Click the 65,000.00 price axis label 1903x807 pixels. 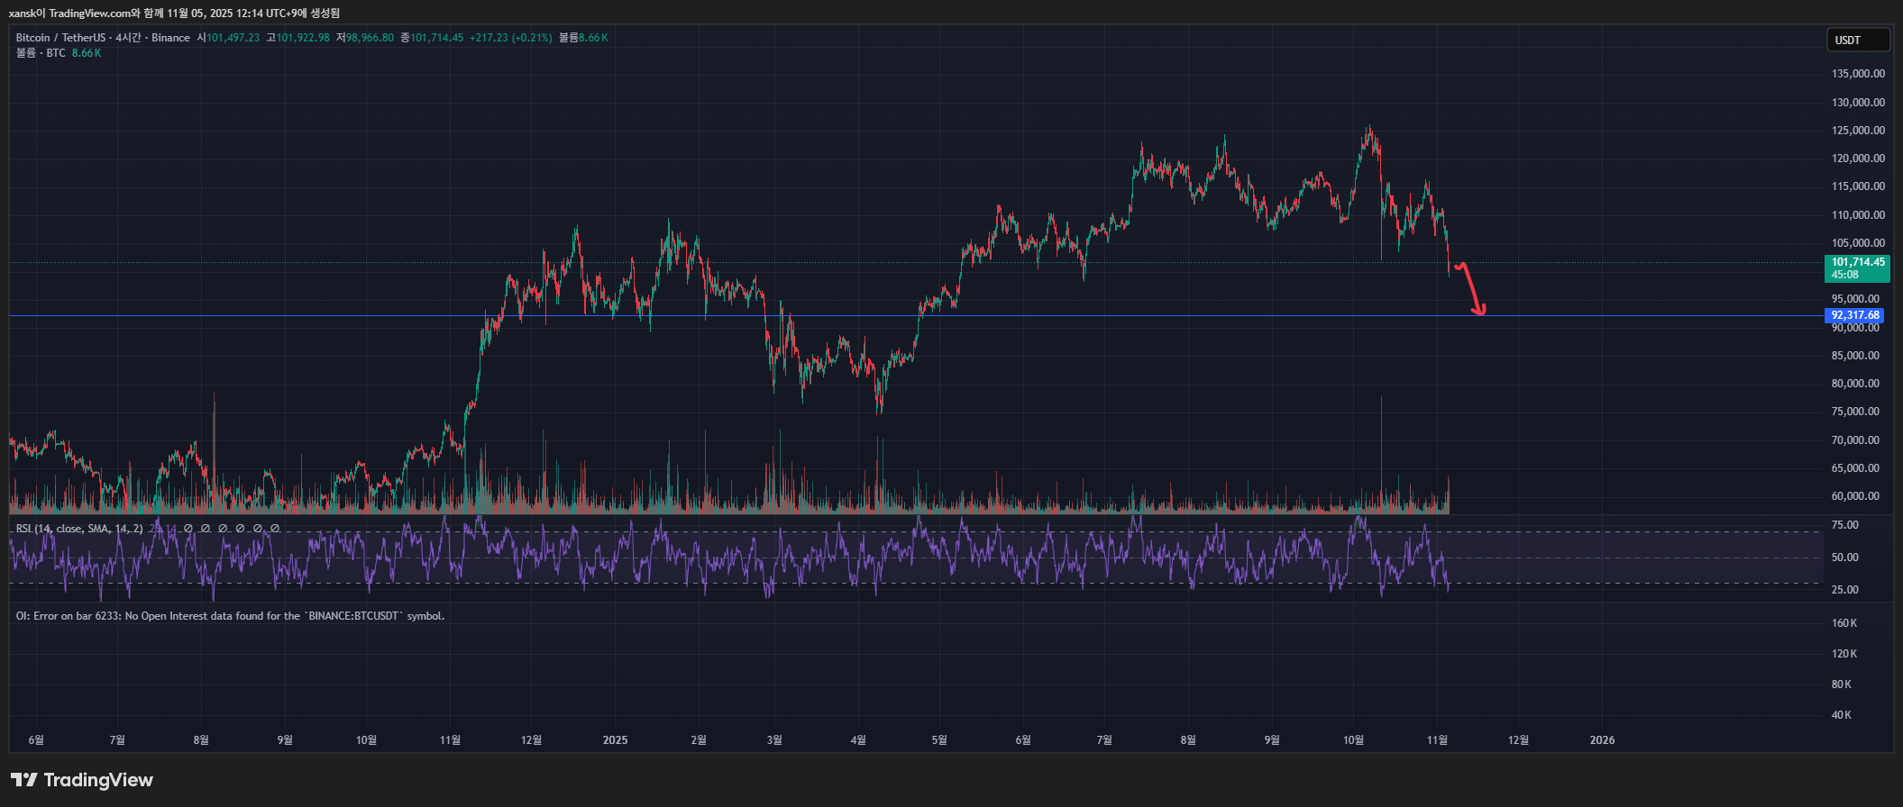pos(1855,468)
